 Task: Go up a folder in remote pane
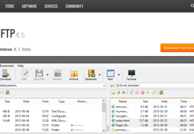(x=118, y=92)
